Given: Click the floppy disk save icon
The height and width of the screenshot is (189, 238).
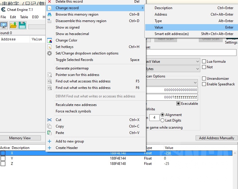Looking at the screenshot, I should point(22,25).
